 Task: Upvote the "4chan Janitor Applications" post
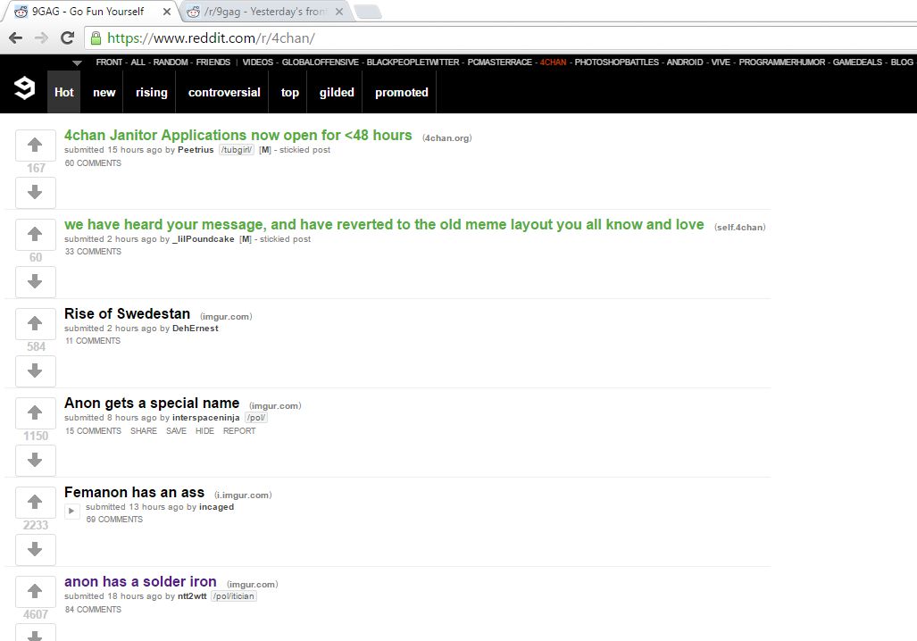pyautogui.click(x=35, y=145)
